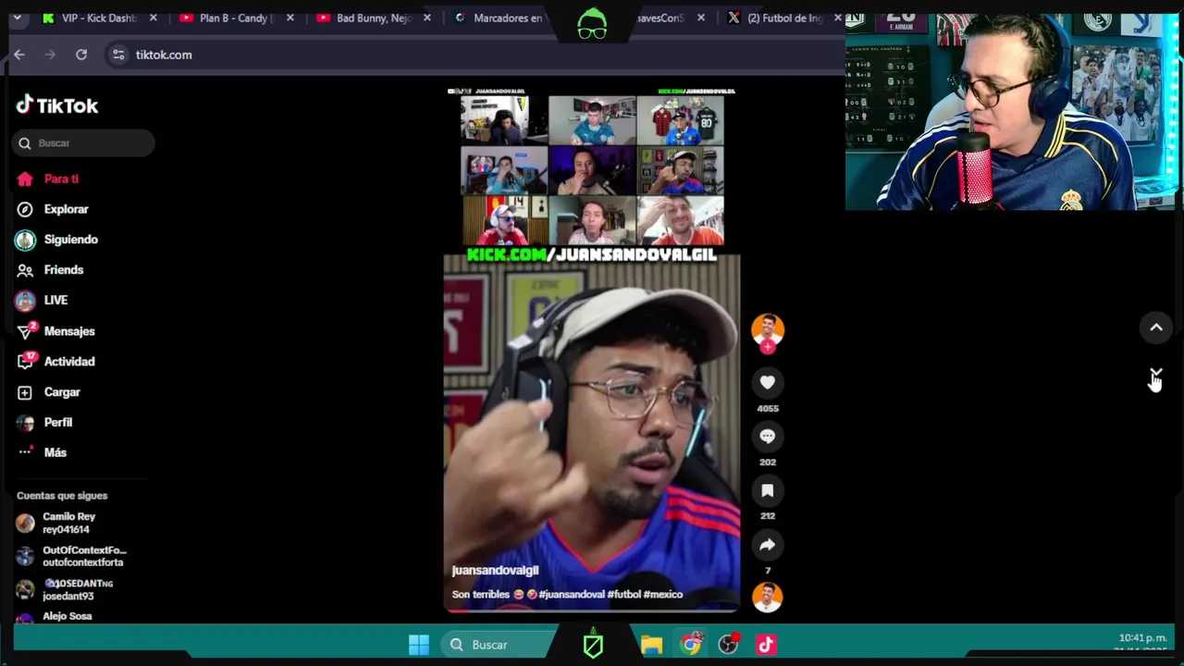Save video with bookmark icon

767,490
